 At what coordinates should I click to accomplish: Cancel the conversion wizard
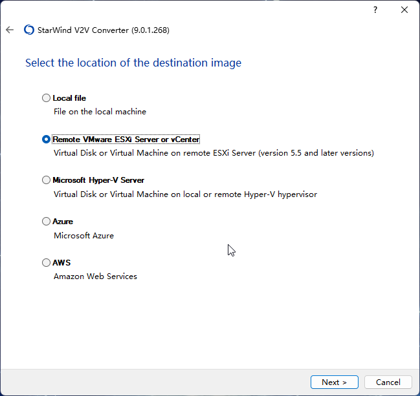(388, 382)
